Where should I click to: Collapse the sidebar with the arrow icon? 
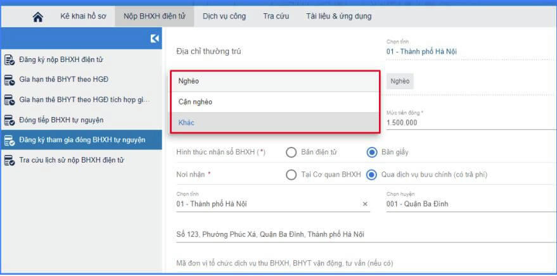(155, 39)
